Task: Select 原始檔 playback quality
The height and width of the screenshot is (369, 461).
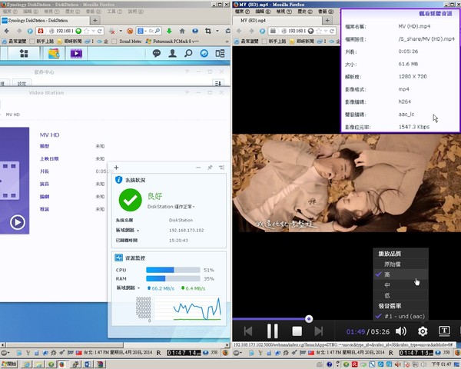Action: point(393,264)
